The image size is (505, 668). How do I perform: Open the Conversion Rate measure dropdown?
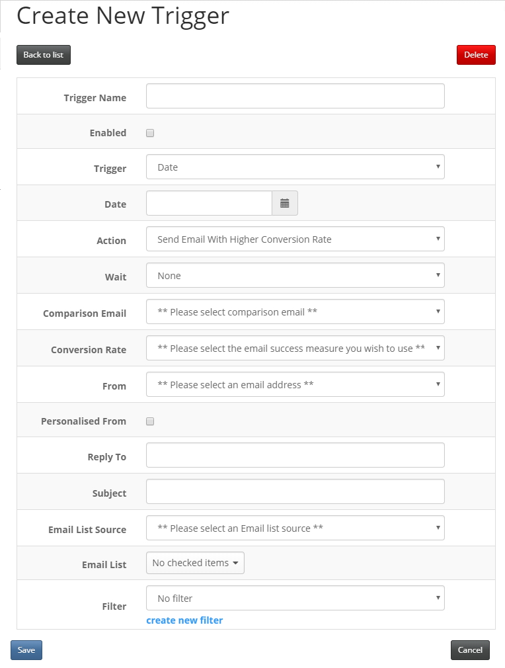pos(295,348)
